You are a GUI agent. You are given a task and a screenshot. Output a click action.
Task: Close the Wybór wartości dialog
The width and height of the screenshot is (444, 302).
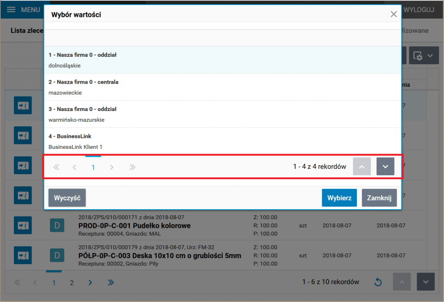pyautogui.click(x=394, y=14)
